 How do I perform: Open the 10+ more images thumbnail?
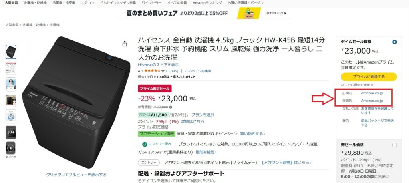[11, 132]
